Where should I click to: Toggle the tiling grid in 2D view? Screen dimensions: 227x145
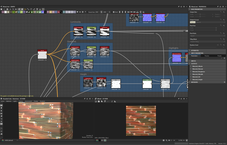coord(163,140)
